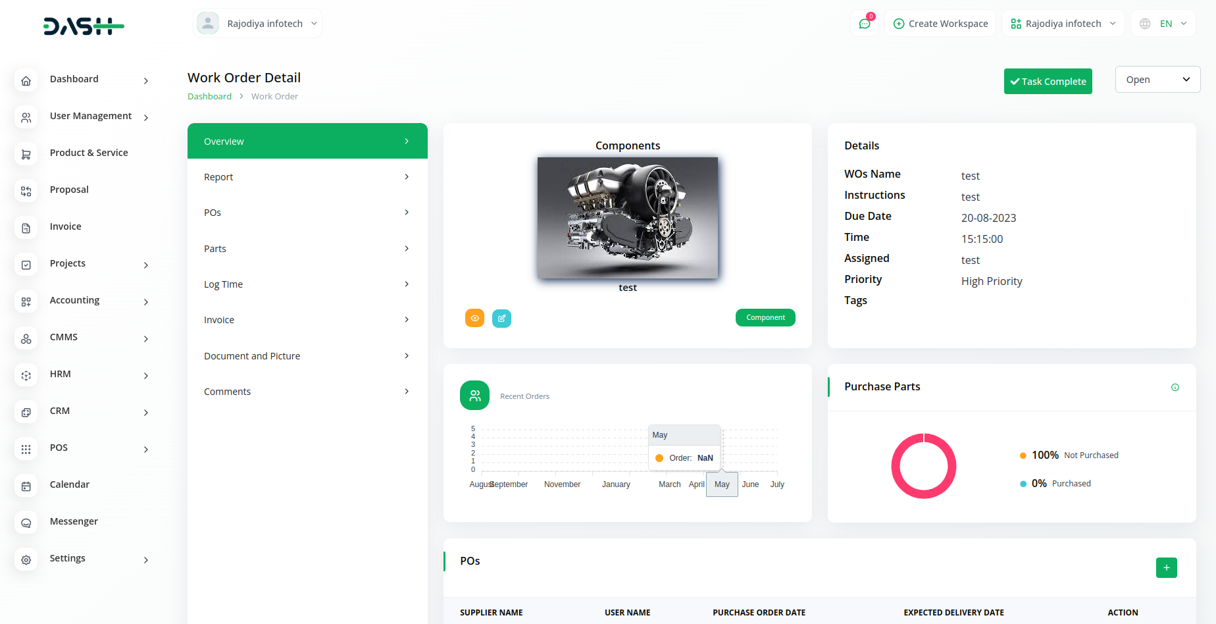The width and height of the screenshot is (1216, 624).
Task: Open Rajodiya infotech workspace dropdown
Action: click(1063, 24)
